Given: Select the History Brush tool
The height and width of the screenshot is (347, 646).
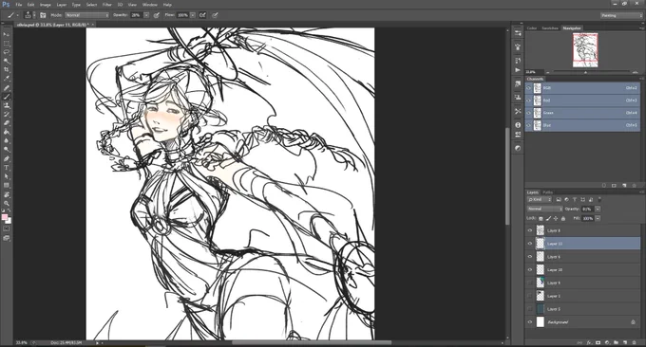Looking at the screenshot, I should pos(7,115).
